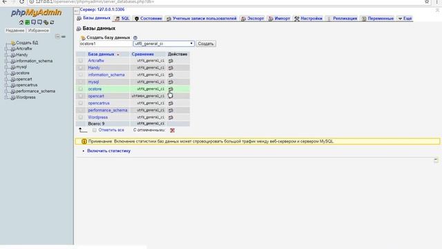Image resolution: width=442 pixels, height=249 pixels.
Task: Click the browser back arrow
Action: (5, 1)
